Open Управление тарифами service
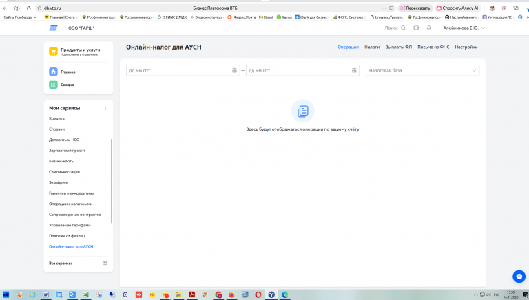The image size is (529, 300). [x=70, y=225]
